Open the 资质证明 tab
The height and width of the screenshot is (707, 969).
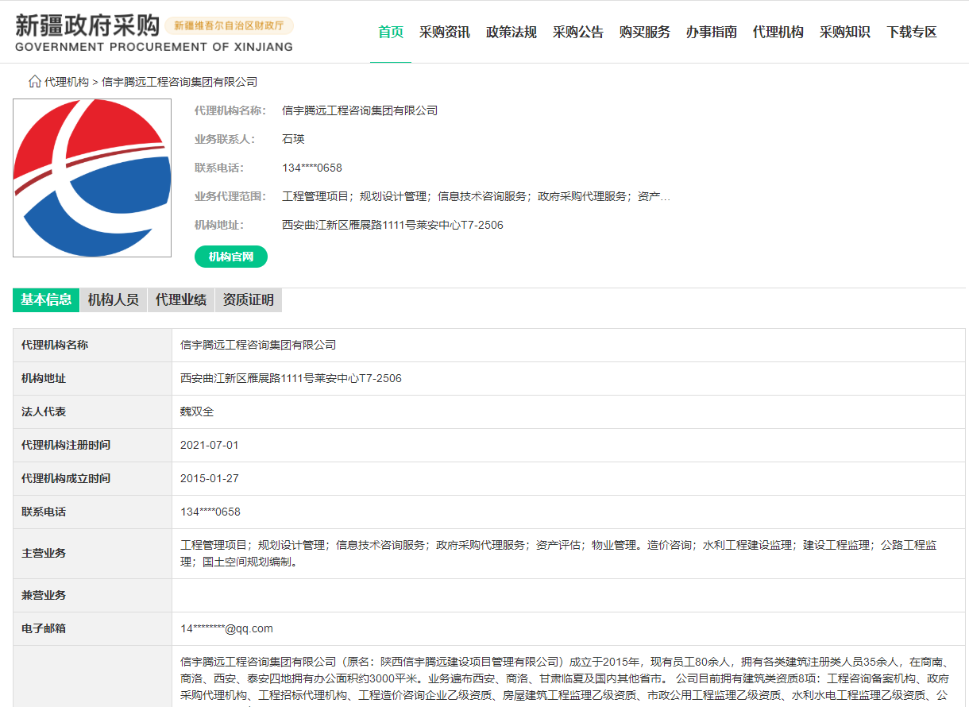point(249,300)
